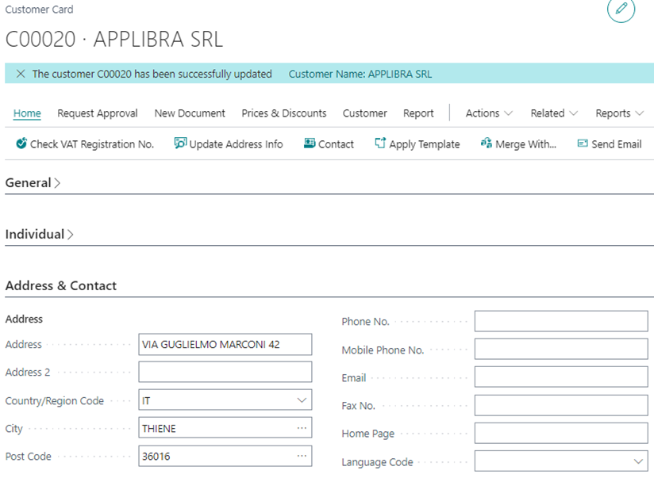Click the 36016 post code value
Screen dimensions: 654x478
tap(156, 457)
